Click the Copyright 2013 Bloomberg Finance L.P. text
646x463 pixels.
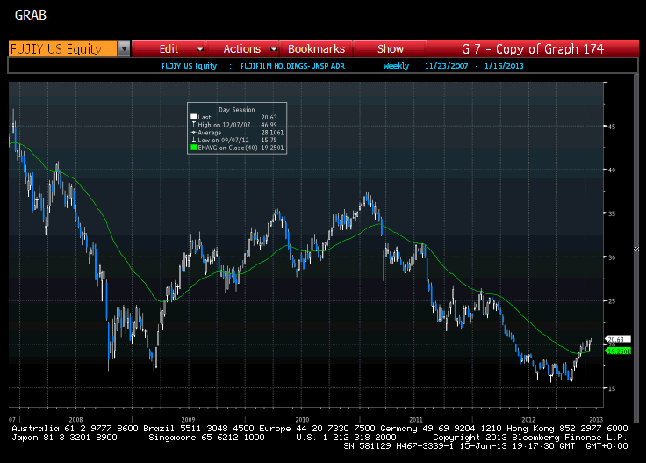pos(530,438)
